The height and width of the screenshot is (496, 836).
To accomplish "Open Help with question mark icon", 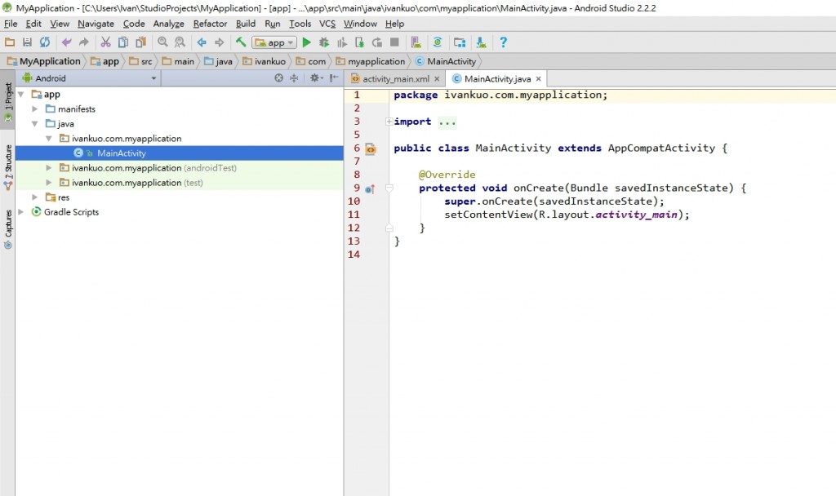I will tap(503, 42).
